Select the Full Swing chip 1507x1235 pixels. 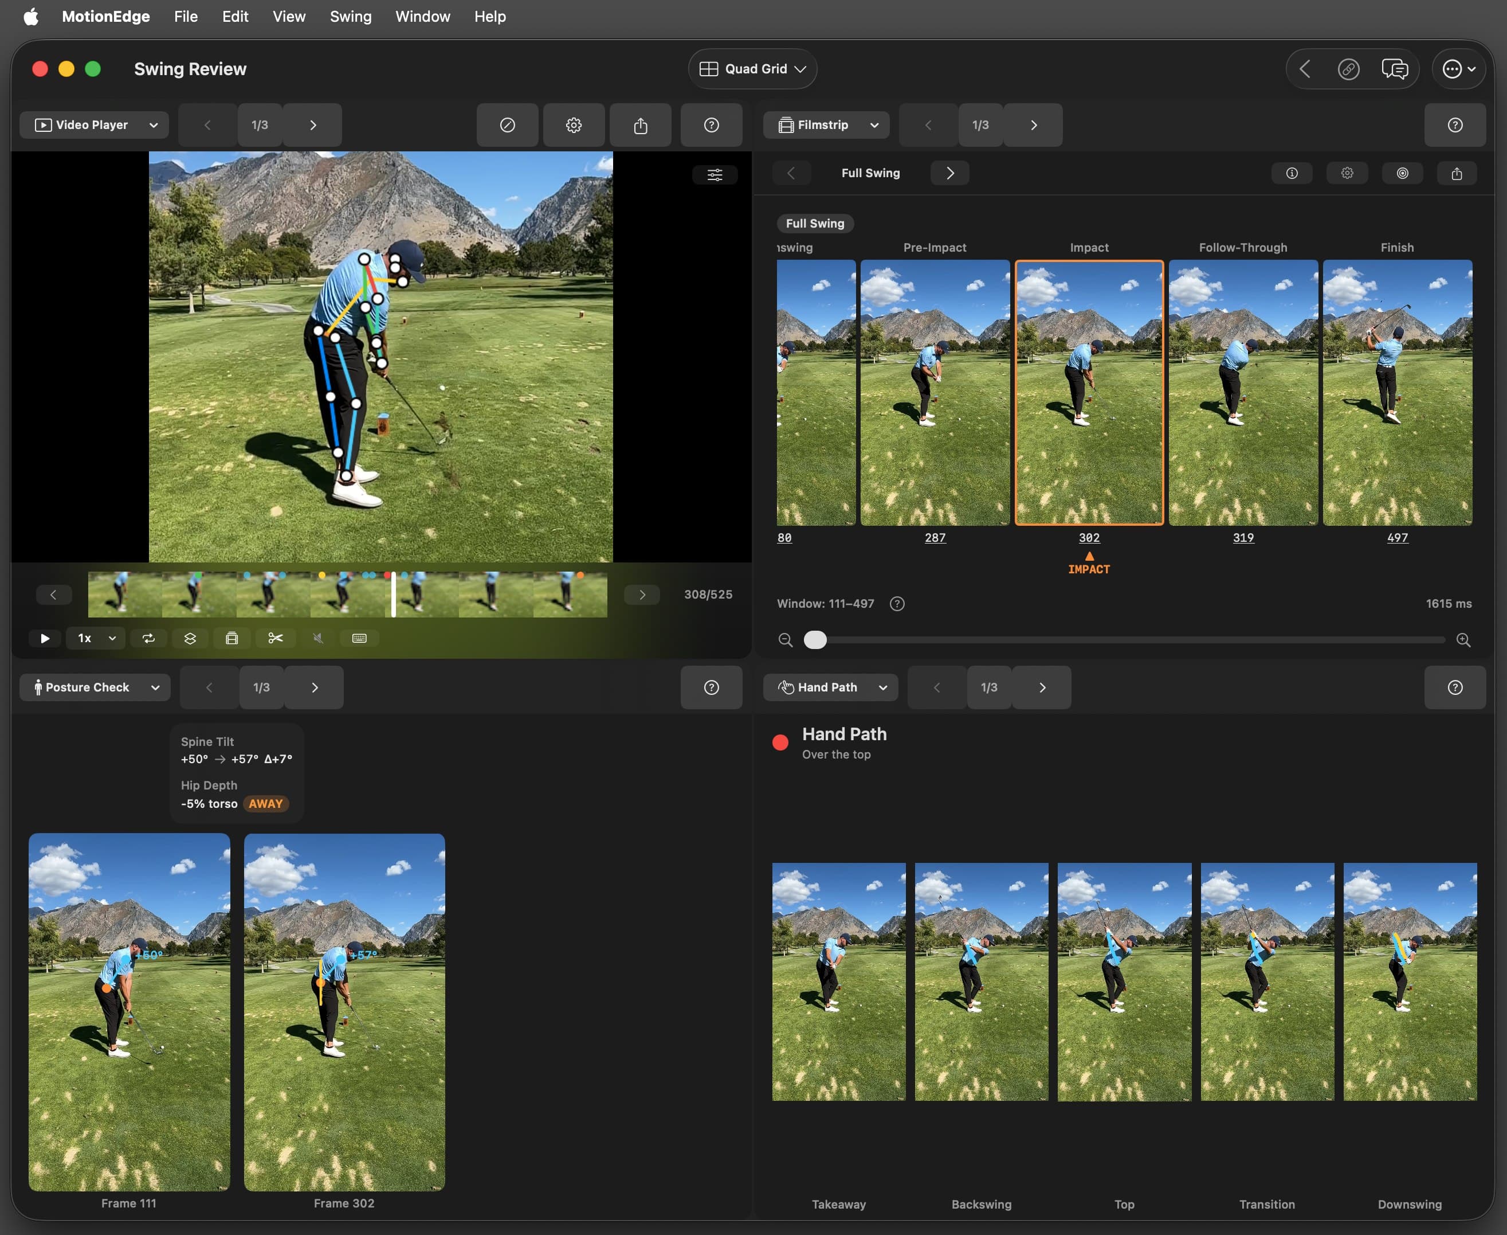(815, 224)
